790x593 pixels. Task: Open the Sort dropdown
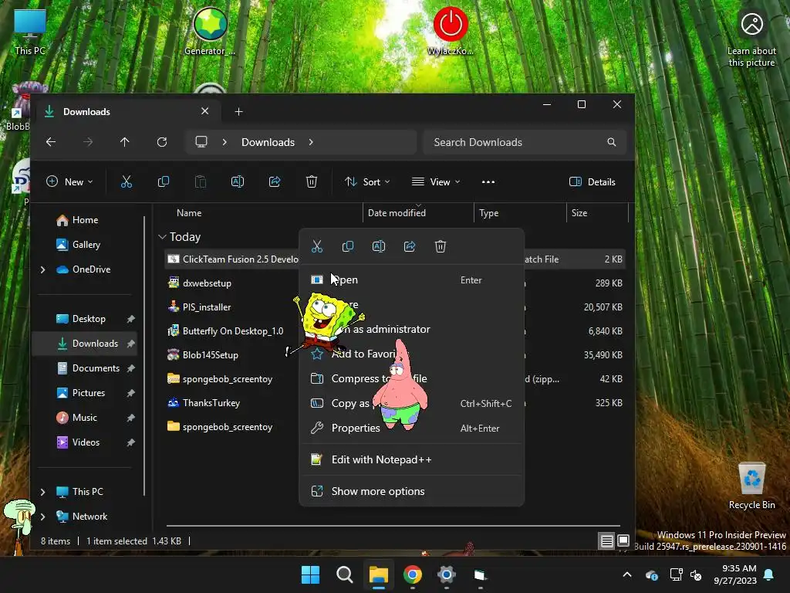tap(367, 182)
